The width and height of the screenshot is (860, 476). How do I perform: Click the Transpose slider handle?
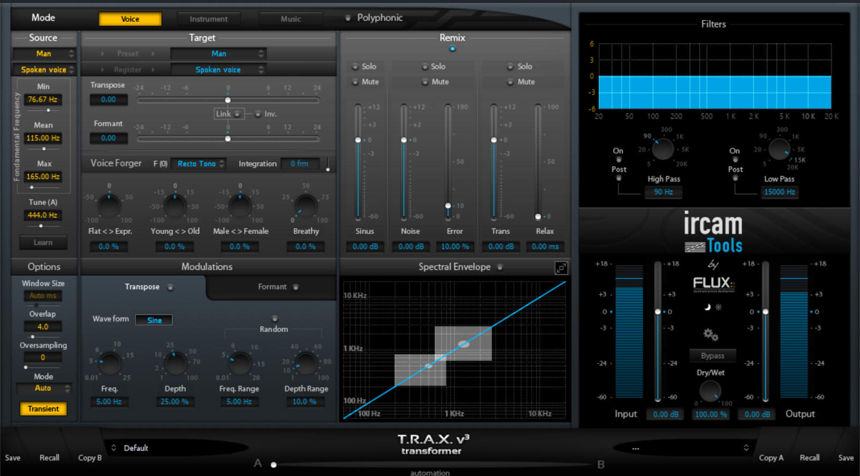pos(228,100)
